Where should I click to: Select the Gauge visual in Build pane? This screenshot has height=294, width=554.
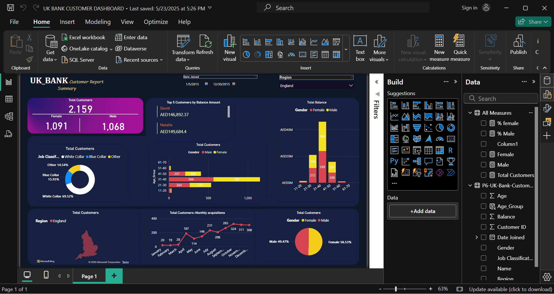click(439, 139)
